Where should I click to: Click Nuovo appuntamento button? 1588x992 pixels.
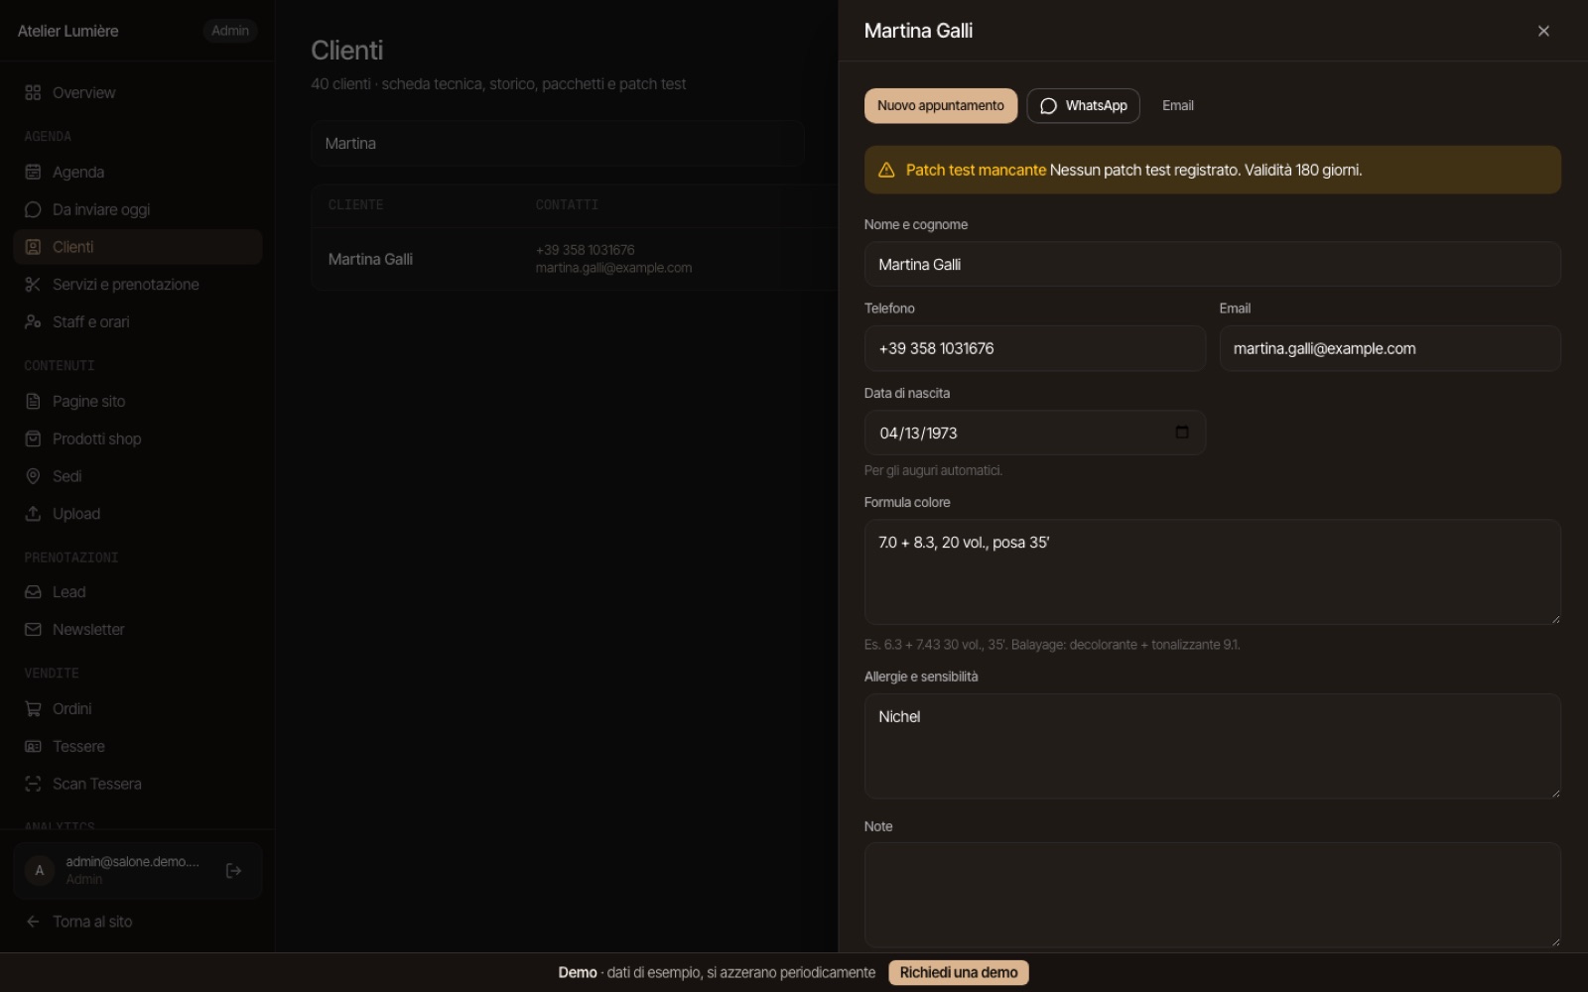940,106
